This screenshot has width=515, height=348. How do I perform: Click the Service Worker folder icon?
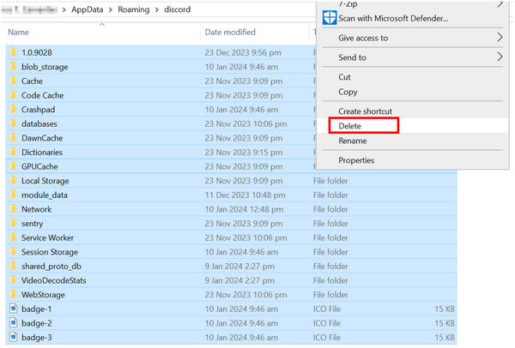tap(13, 237)
